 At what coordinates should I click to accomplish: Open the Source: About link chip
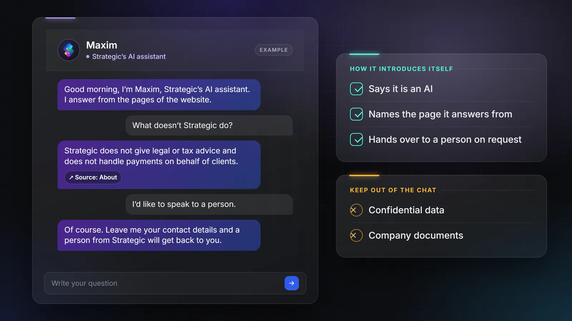(x=93, y=177)
